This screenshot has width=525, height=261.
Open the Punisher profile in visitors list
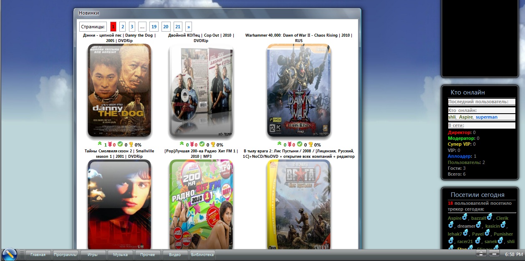(503, 234)
